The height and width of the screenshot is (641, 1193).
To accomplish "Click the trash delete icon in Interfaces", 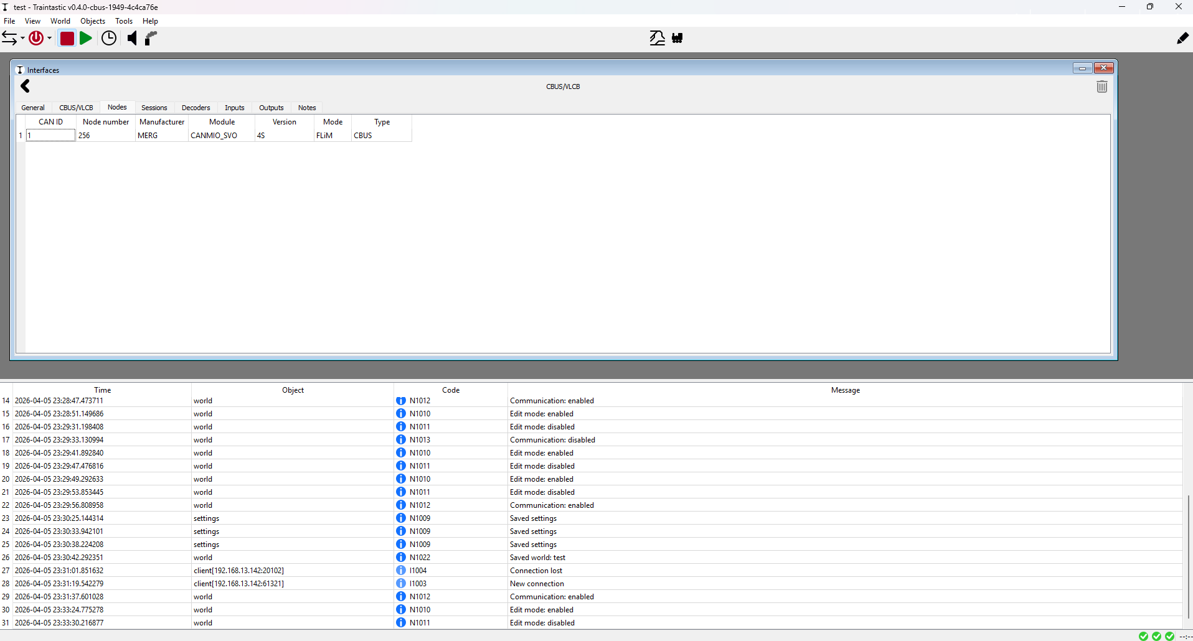I will pyautogui.click(x=1101, y=87).
